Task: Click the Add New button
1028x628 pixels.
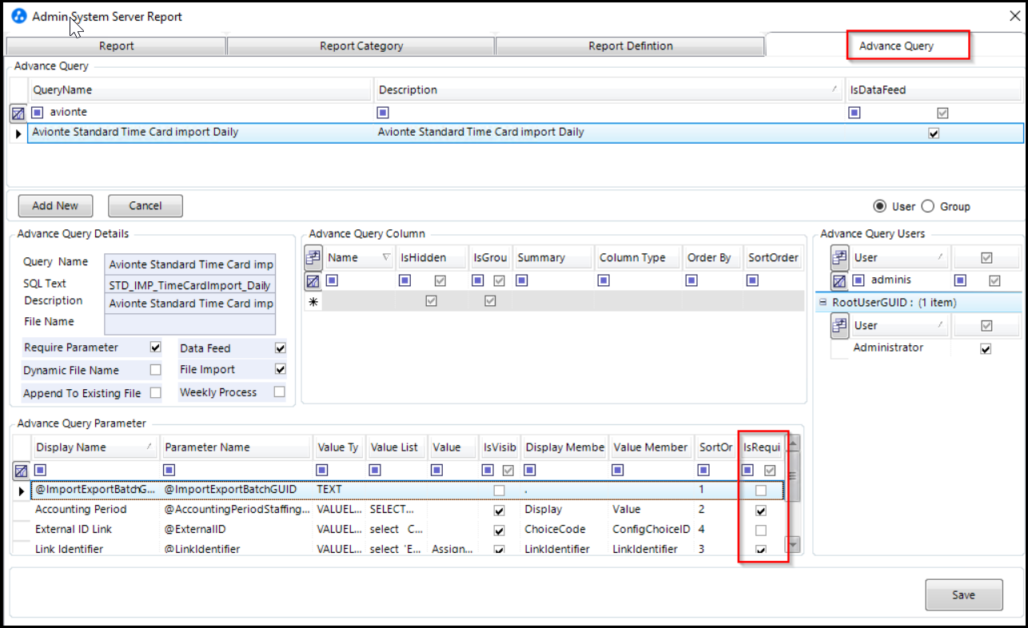Action: point(55,206)
